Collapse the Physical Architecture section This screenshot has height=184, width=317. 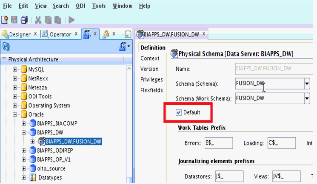4,59
